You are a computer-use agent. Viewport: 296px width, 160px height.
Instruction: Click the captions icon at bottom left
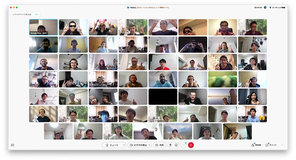coord(13,145)
